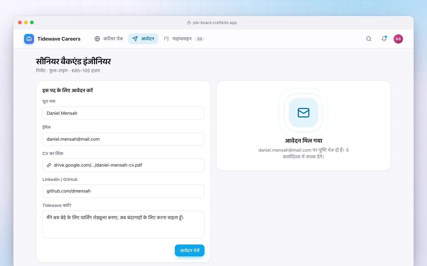
Task: Click the envelope confirmation icon
Action: 304,113
